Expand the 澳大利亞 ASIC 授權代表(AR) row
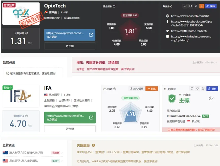Viewport: 220px width, 166px height. point(33,153)
